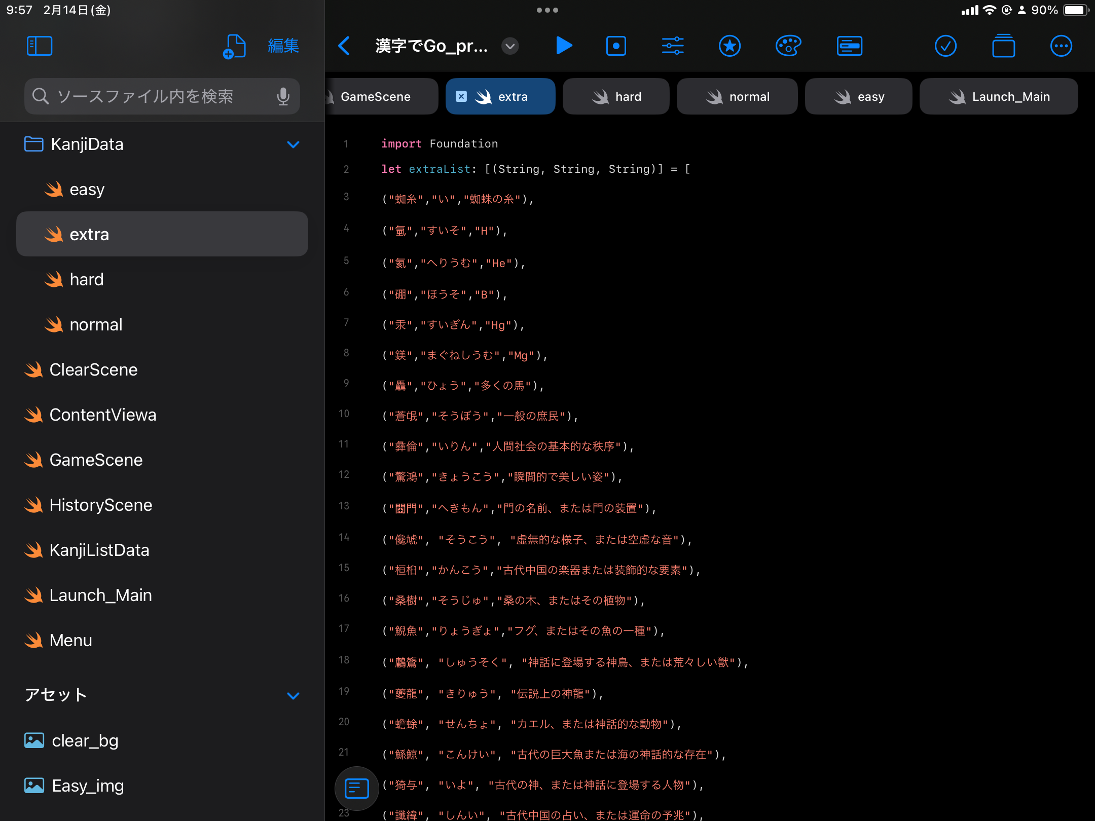Viewport: 1095px width, 821px height.
Task: Click the checkmark circle icon
Action: click(945, 46)
